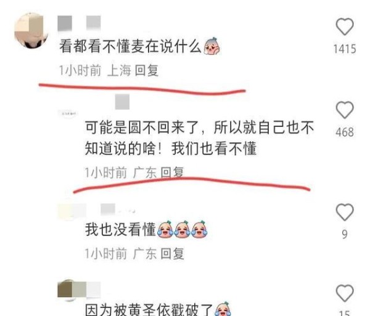Tap the pouting emoji in the first comment
The height and width of the screenshot is (316, 370).
tap(212, 46)
